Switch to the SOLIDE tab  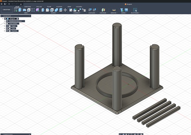(17, 7)
